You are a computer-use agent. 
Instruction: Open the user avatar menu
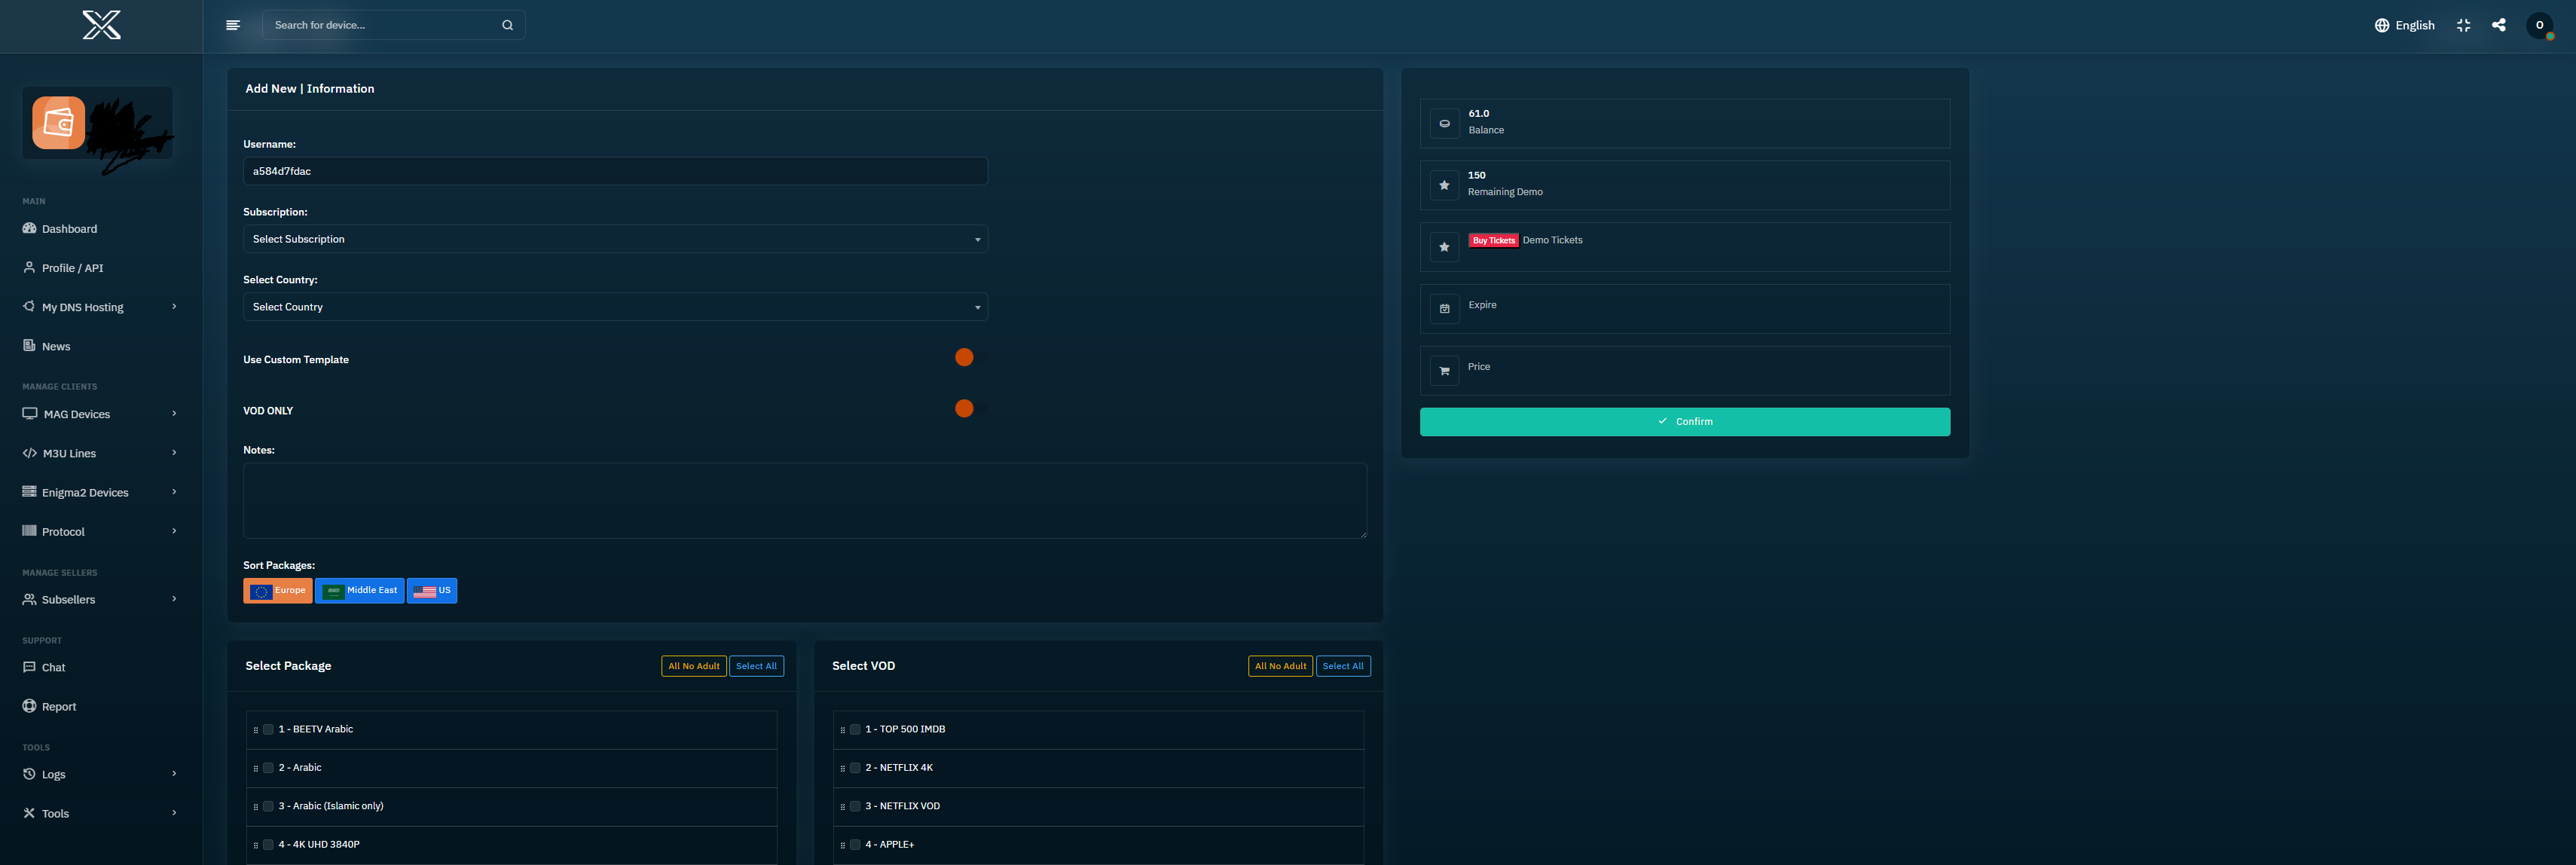click(x=2539, y=25)
